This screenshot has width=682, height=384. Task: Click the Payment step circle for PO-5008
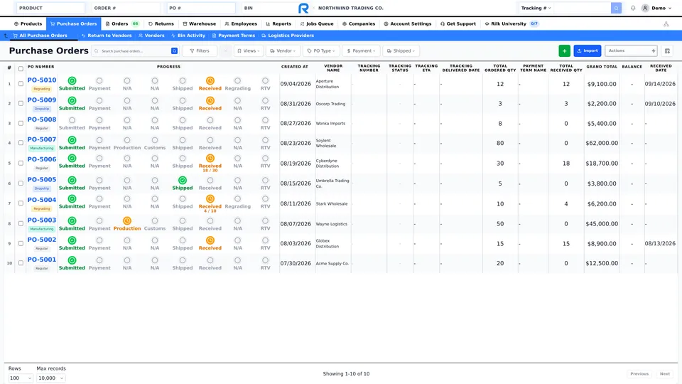(x=99, y=120)
